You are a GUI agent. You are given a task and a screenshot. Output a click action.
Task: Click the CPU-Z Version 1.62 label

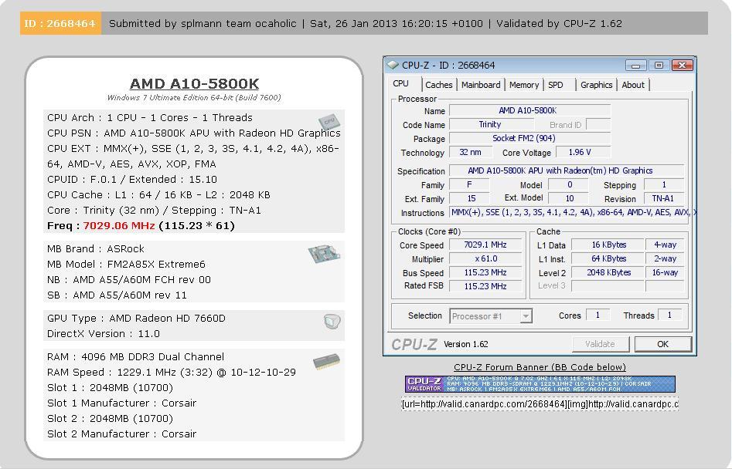point(465,345)
